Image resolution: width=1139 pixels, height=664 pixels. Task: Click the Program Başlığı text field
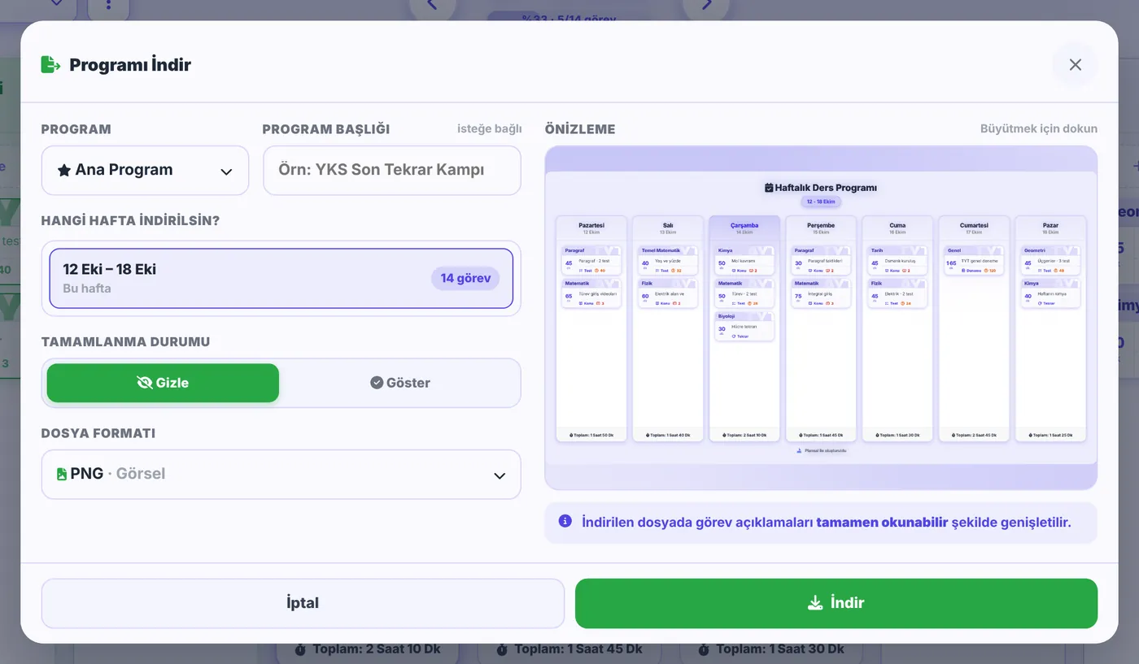[391, 171]
